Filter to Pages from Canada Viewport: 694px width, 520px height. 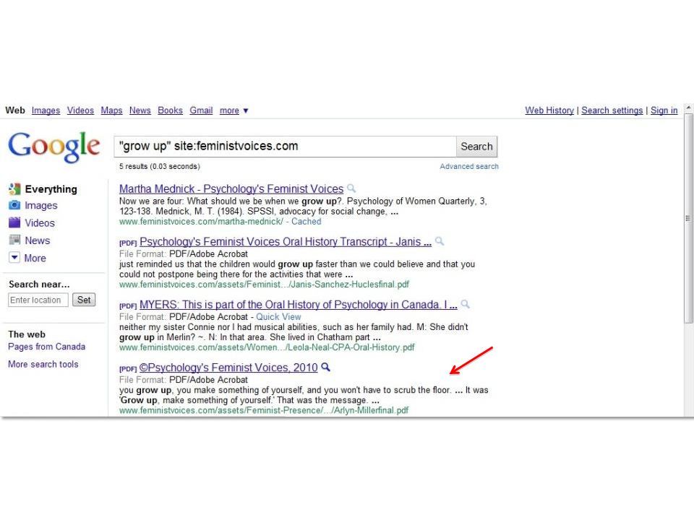(x=46, y=347)
